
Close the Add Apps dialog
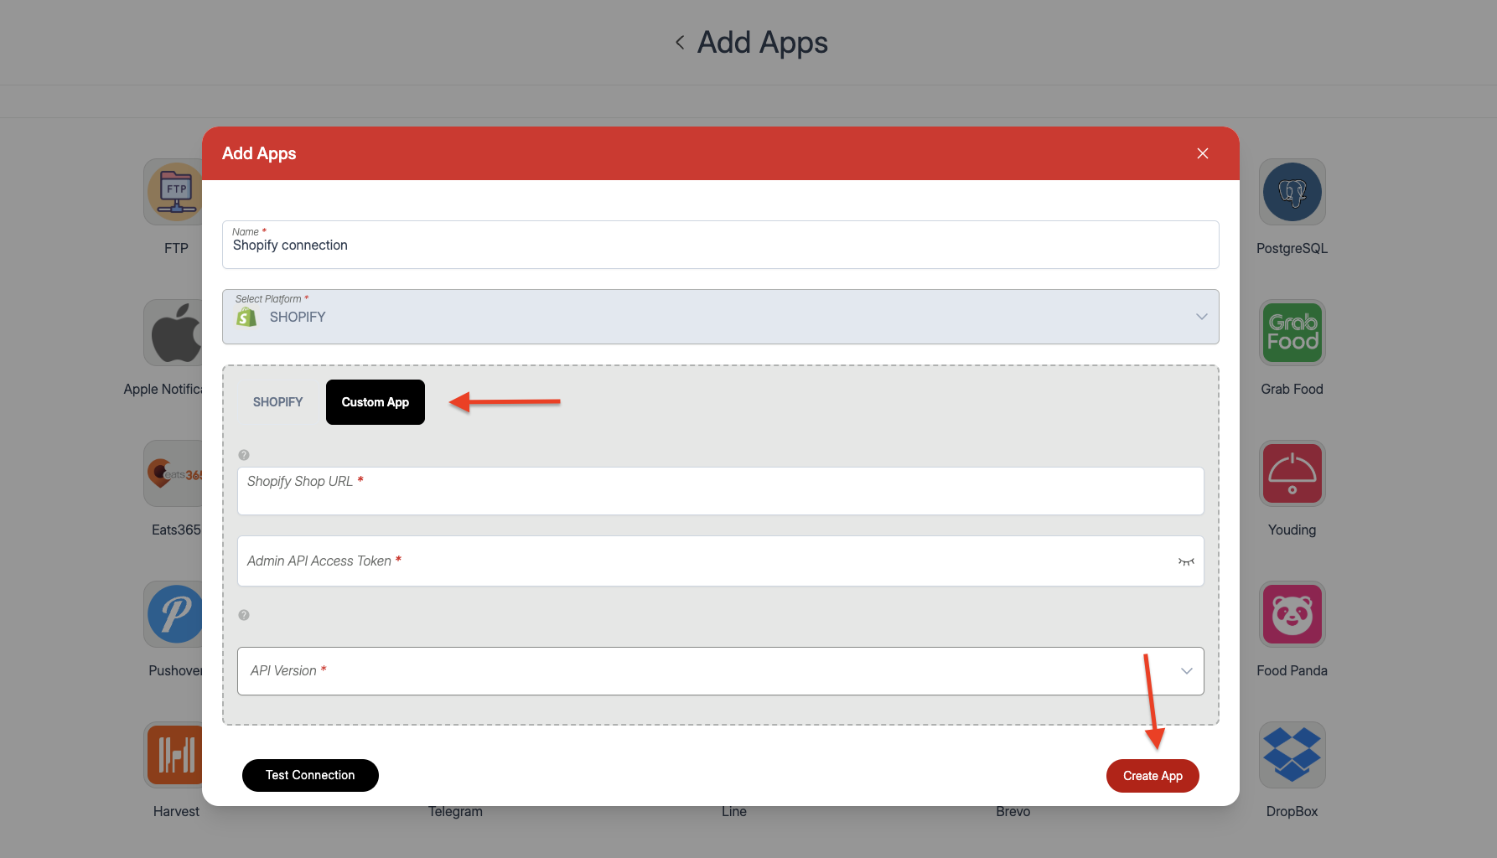pos(1203,153)
